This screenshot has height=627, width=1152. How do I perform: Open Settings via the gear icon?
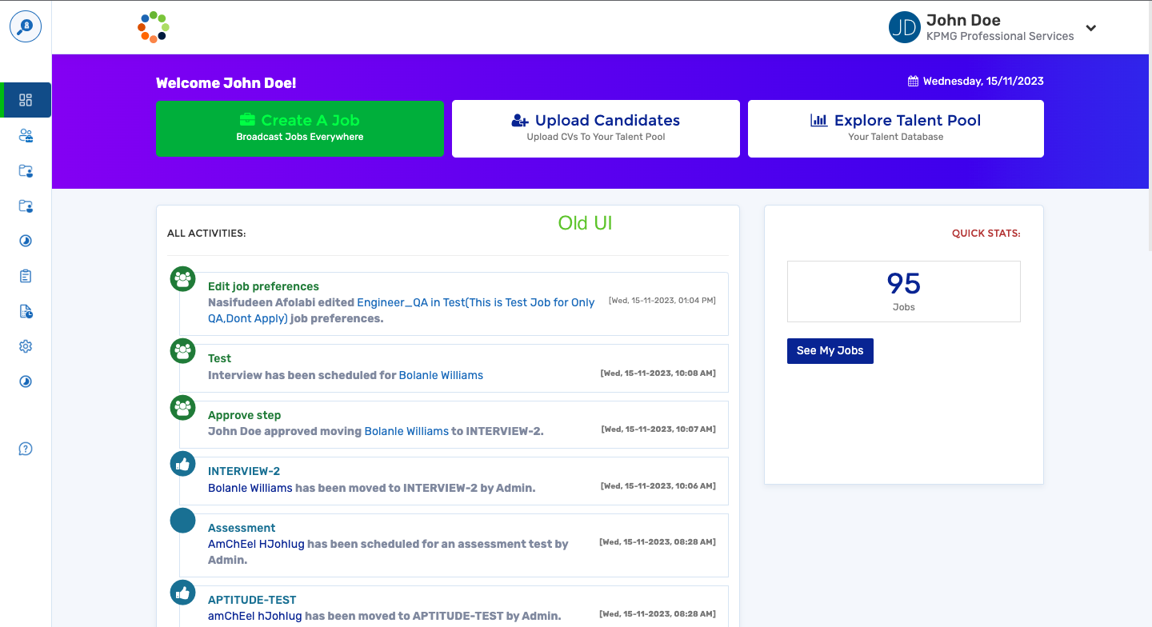click(25, 345)
